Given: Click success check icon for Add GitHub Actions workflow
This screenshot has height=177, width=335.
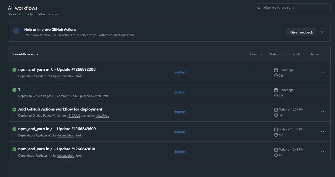Looking at the screenshot, I should pyautogui.click(x=14, y=110).
